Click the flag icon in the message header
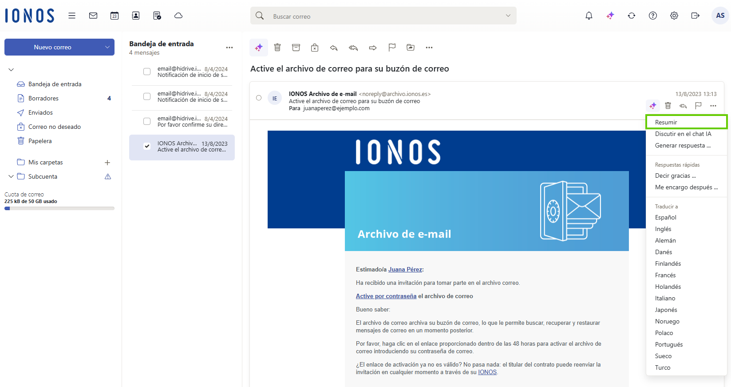731x387 pixels. click(x=698, y=106)
